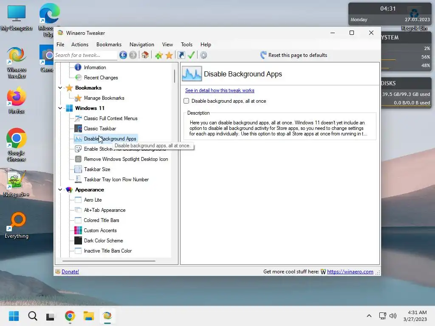Click the network tray icon
The width and height of the screenshot is (435, 326).
tap(383, 316)
